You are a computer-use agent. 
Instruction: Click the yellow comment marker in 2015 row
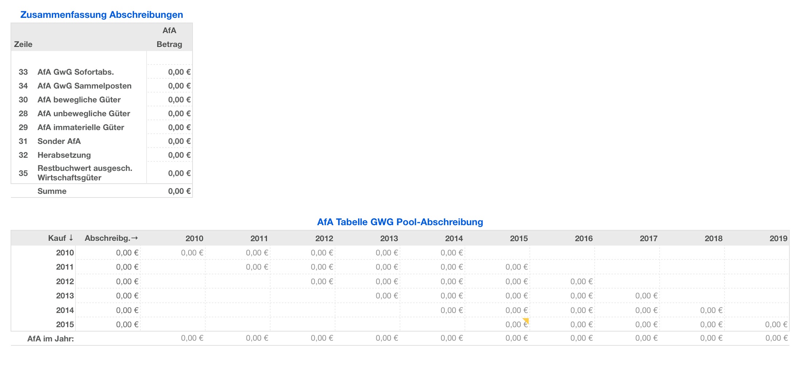click(x=526, y=320)
